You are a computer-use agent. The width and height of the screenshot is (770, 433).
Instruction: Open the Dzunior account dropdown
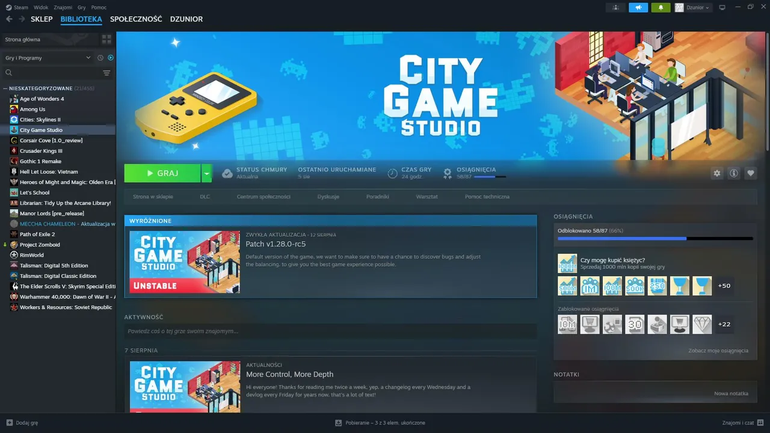[692, 7]
